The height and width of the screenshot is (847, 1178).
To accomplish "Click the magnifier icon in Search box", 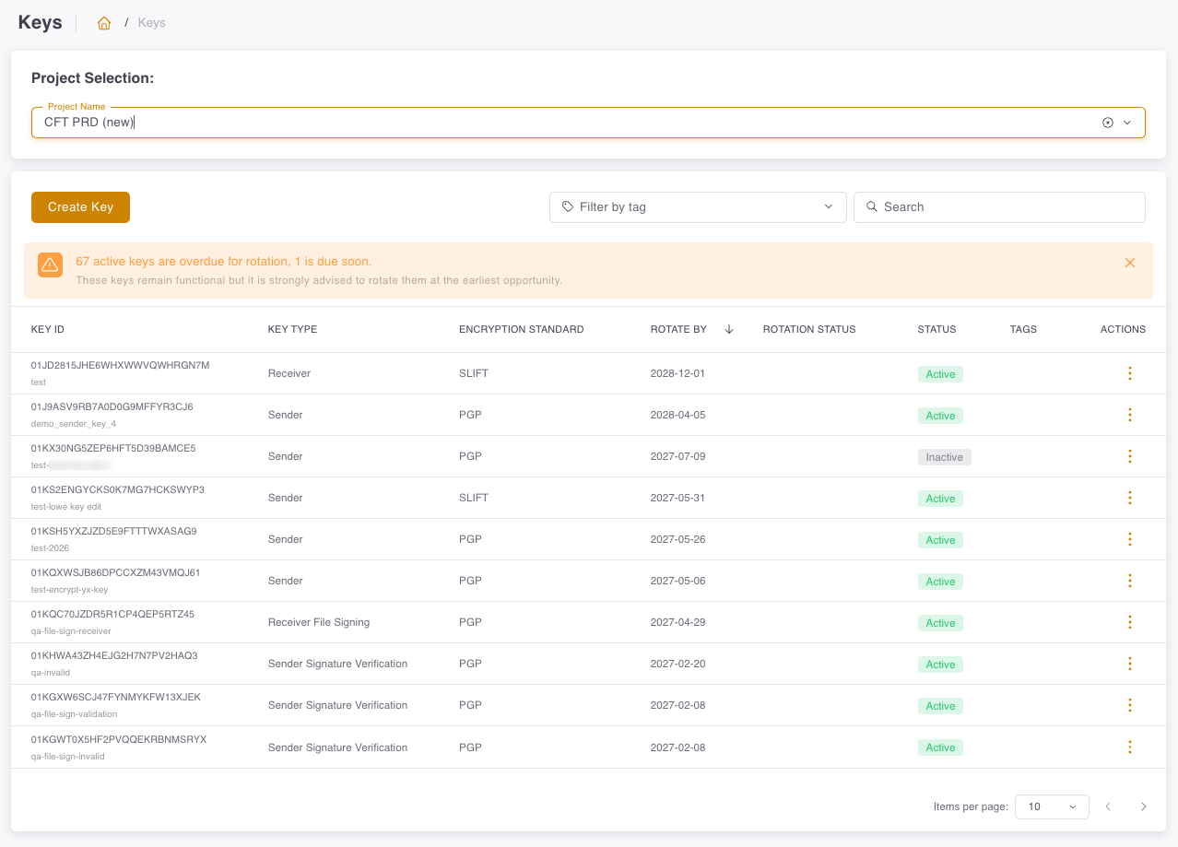I will (872, 207).
